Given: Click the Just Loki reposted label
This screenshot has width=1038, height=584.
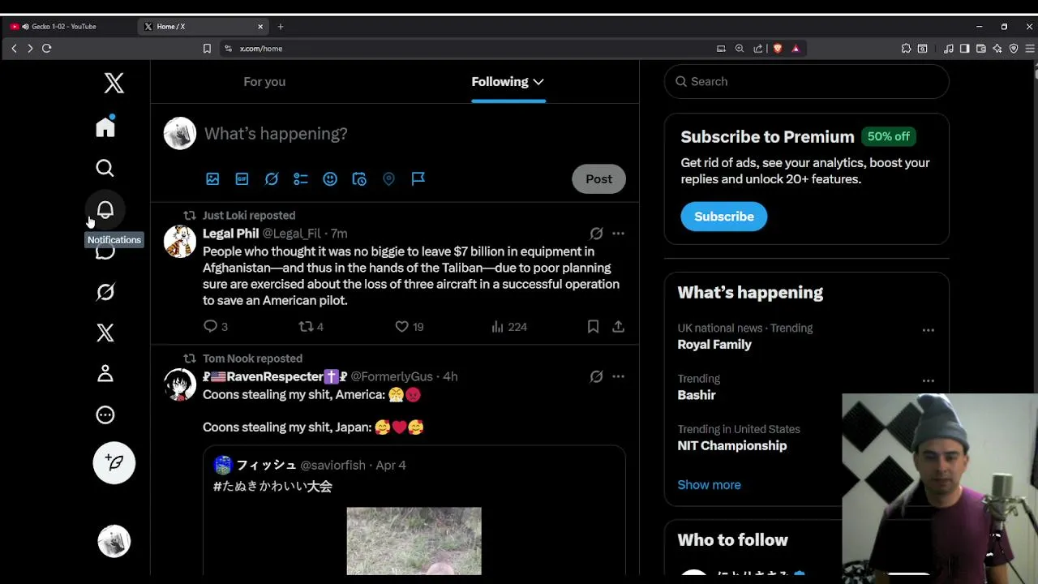Looking at the screenshot, I should 249,216.
